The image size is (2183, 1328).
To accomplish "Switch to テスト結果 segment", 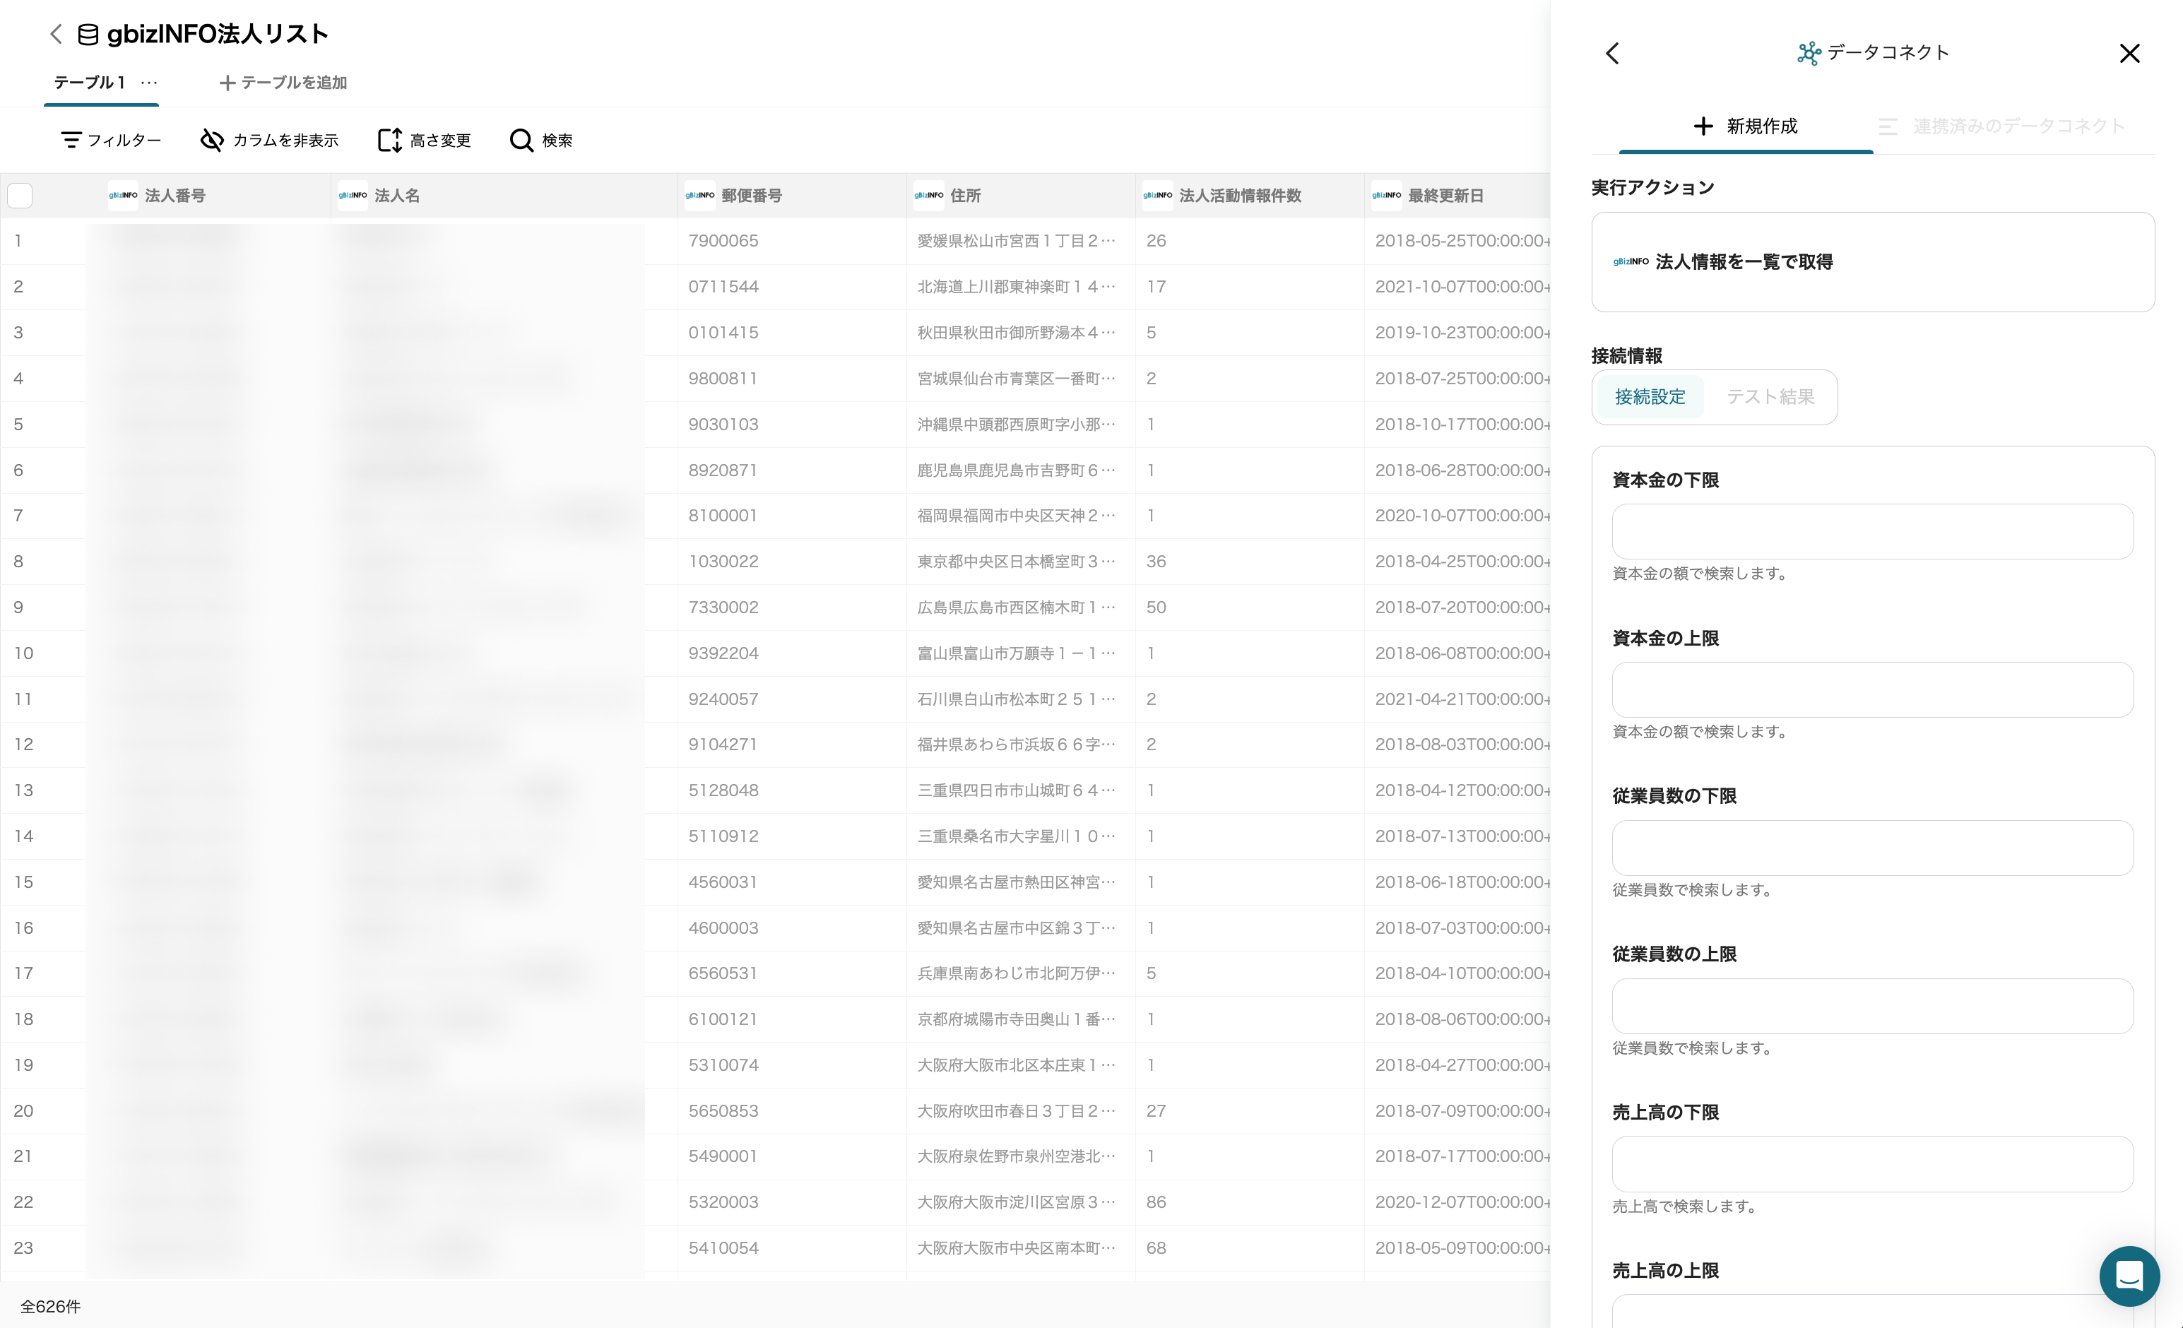I will [1769, 397].
